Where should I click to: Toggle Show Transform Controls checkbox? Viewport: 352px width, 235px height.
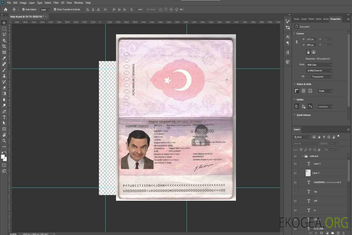coord(55,9)
